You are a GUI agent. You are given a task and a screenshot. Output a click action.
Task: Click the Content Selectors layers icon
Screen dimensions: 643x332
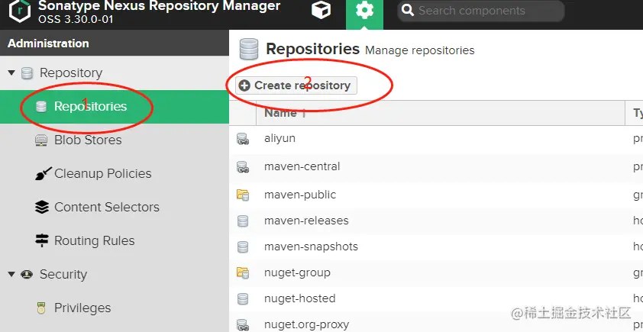click(42, 208)
